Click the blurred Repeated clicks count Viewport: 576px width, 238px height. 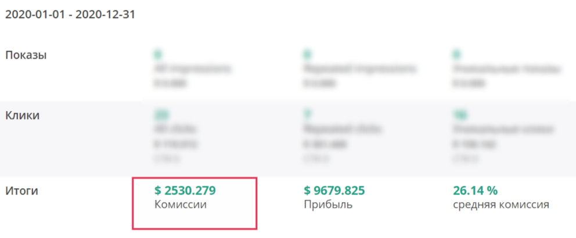pyautogui.click(x=307, y=116)
